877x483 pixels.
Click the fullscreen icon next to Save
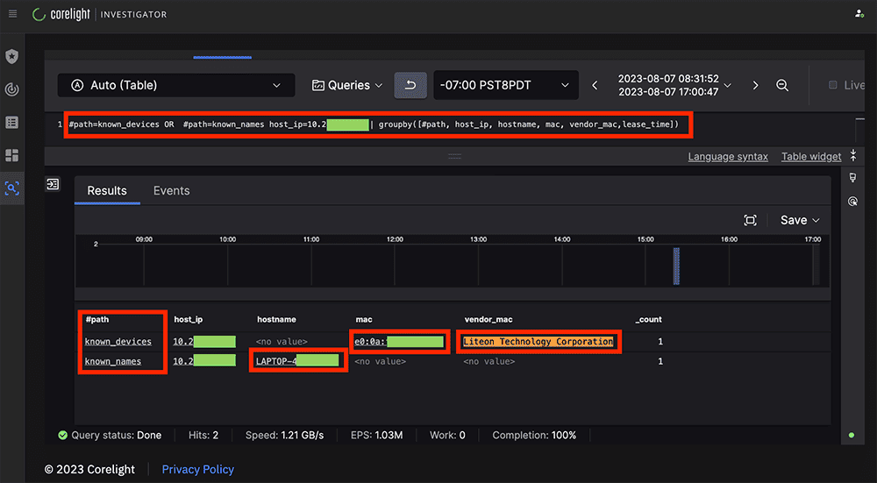[x=750, y=220]
